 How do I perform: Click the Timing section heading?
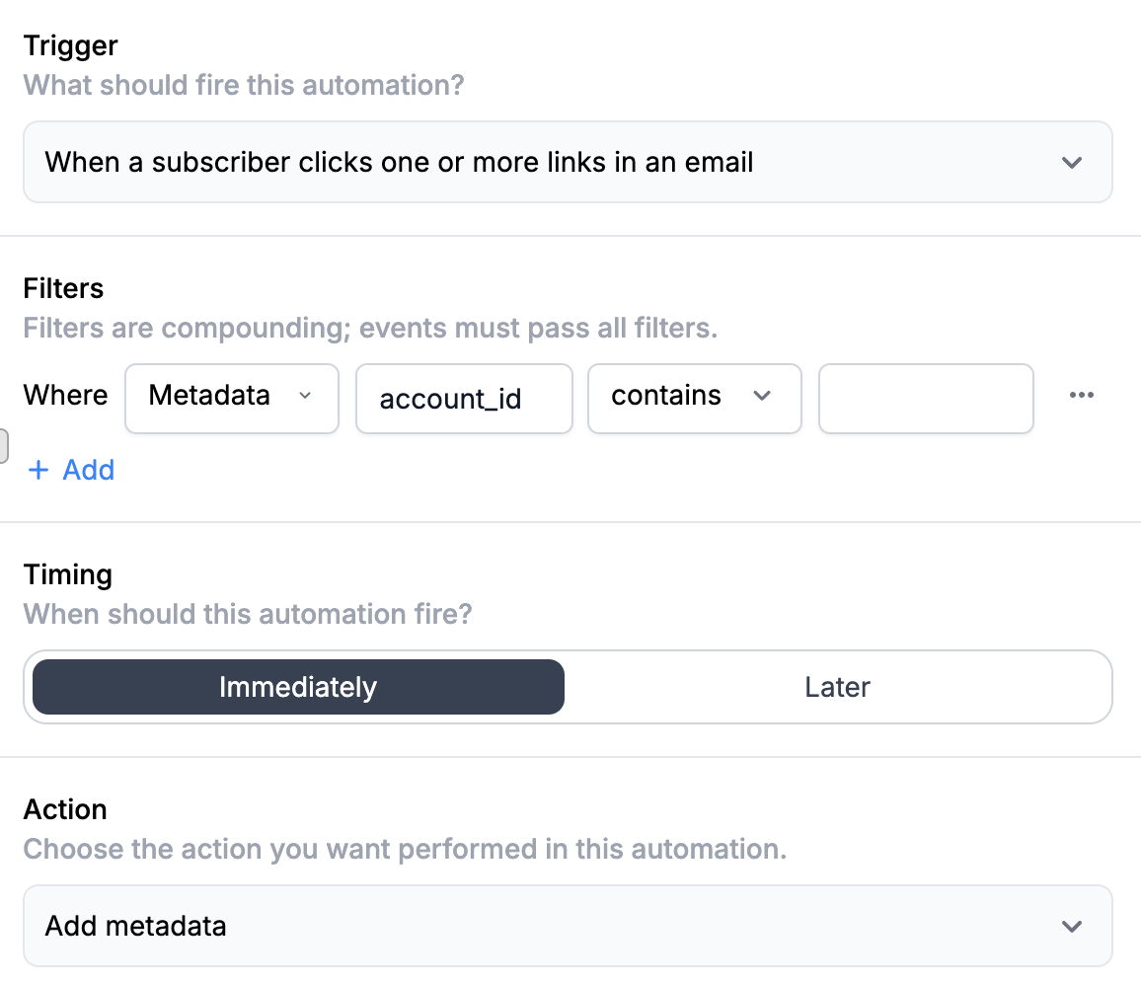pos(67,574)
